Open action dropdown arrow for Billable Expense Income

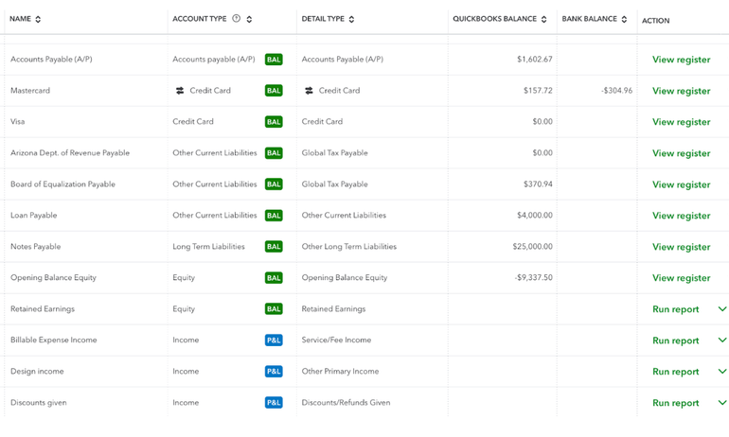pos(722,341)
